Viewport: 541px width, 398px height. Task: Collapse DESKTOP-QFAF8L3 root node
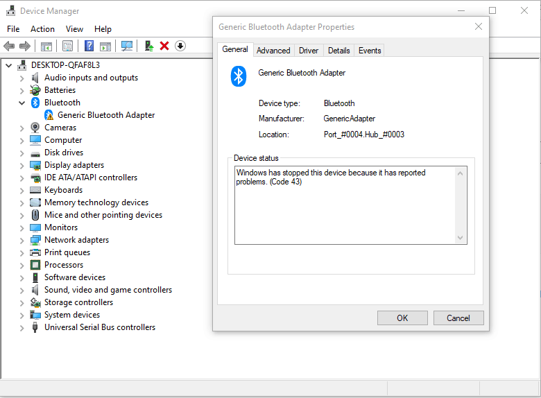click(8, 65)
